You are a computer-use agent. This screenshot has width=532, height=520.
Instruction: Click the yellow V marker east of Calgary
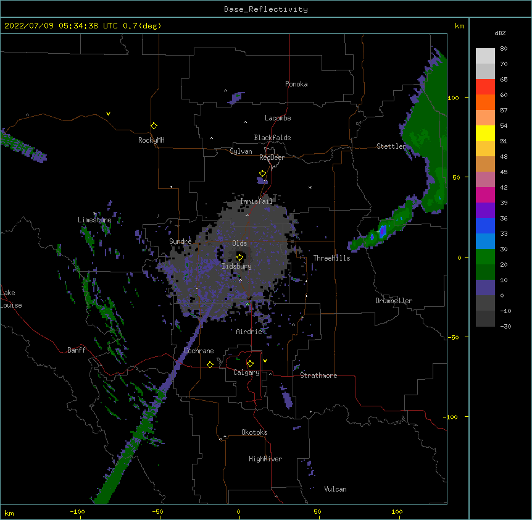(x=265, y=361)
